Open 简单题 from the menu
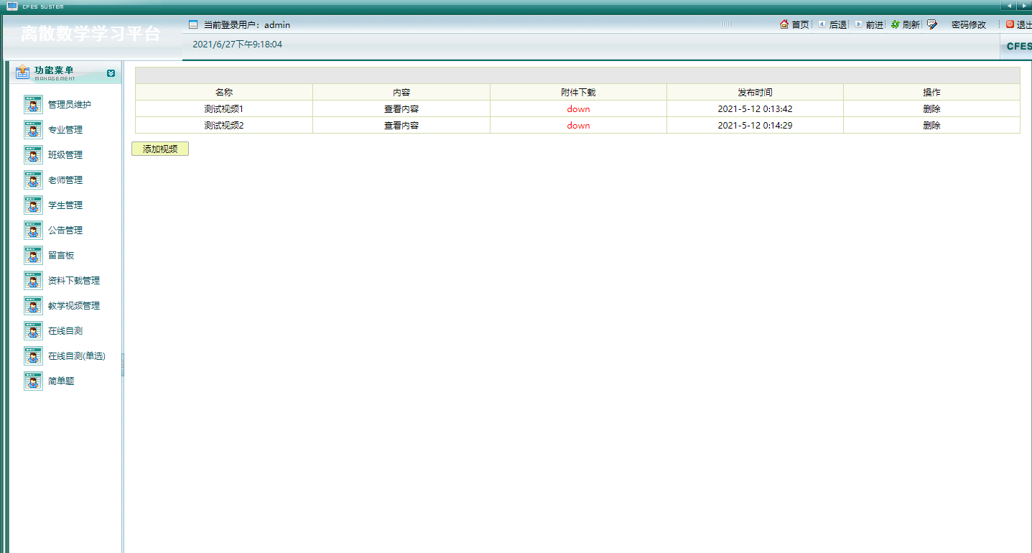The width and height of the screenshot is (1032, 553). pos(61,381)
